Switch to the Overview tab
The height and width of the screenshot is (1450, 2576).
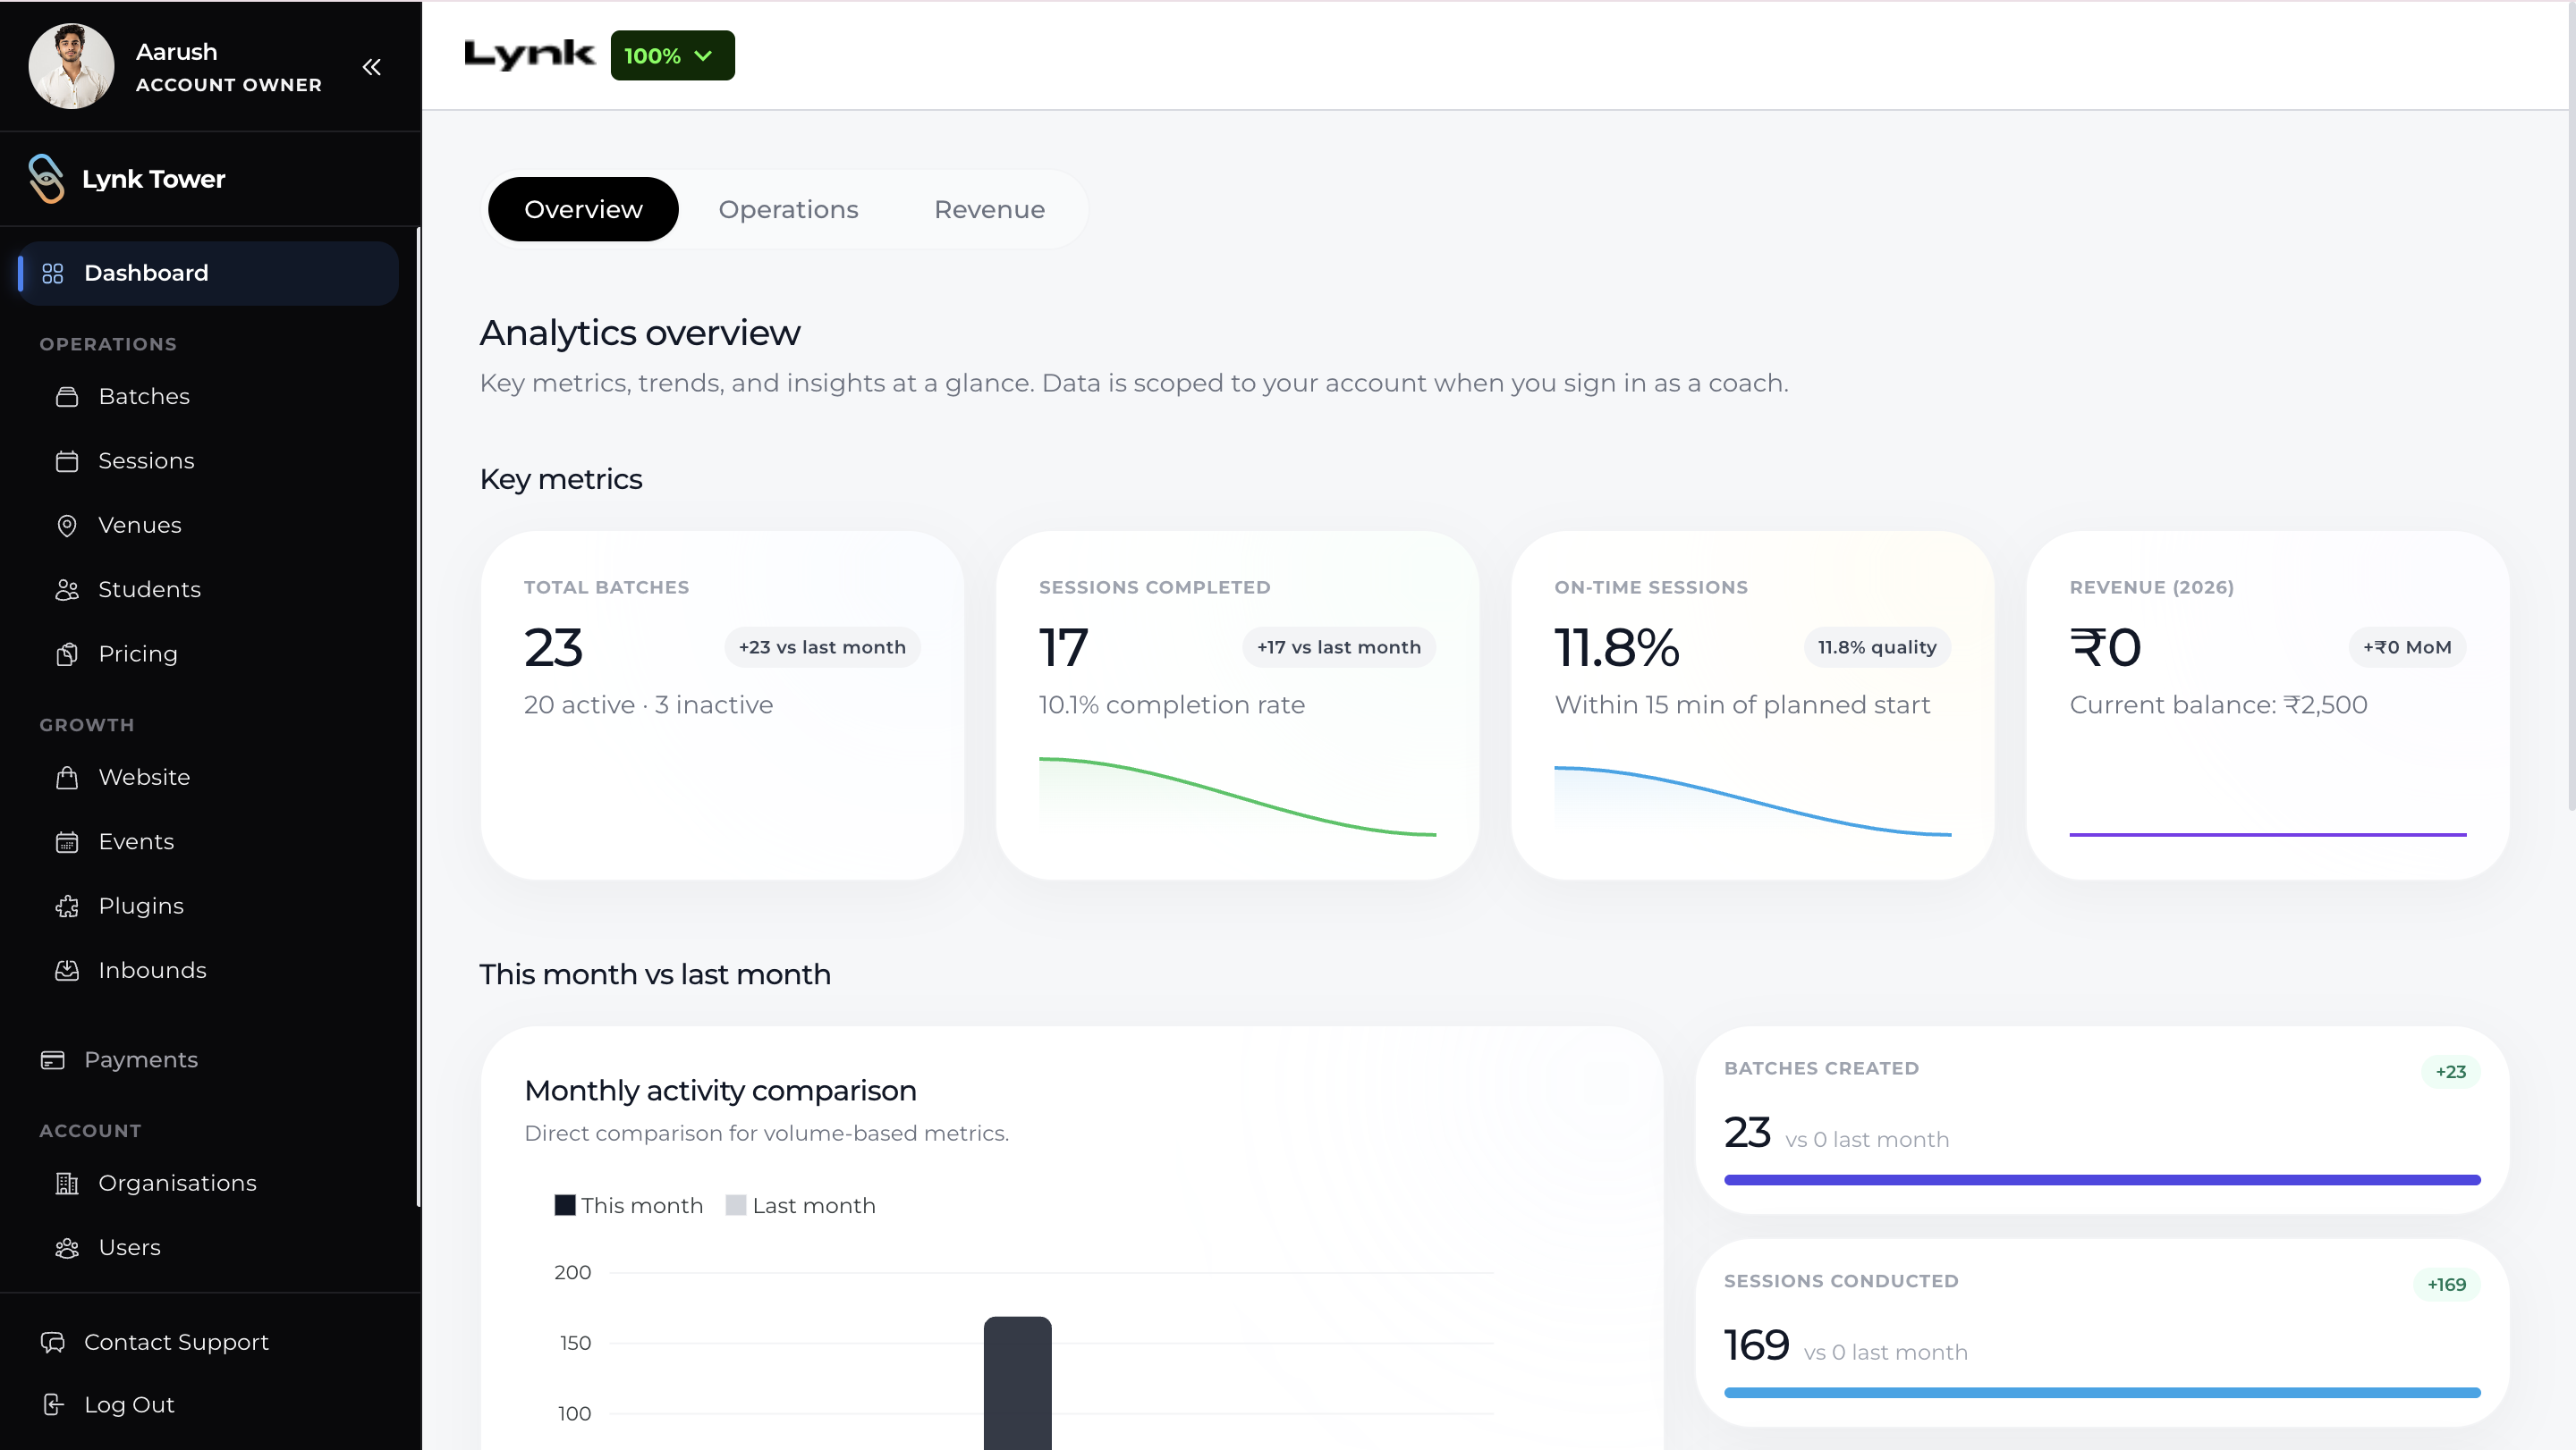pyautogui.click(x=583, y=209)
